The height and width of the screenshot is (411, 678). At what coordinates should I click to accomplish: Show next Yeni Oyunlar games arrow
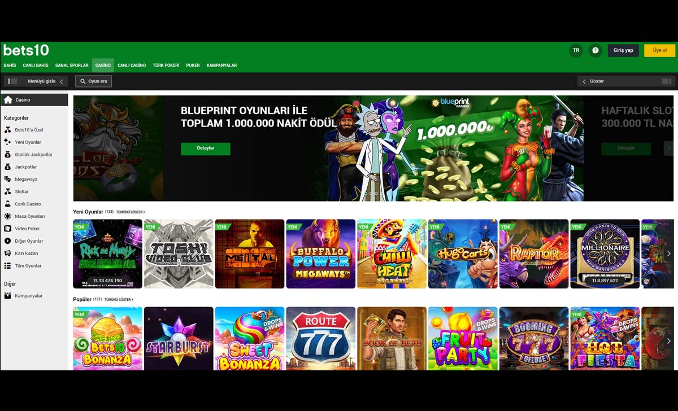pos(669,253)
